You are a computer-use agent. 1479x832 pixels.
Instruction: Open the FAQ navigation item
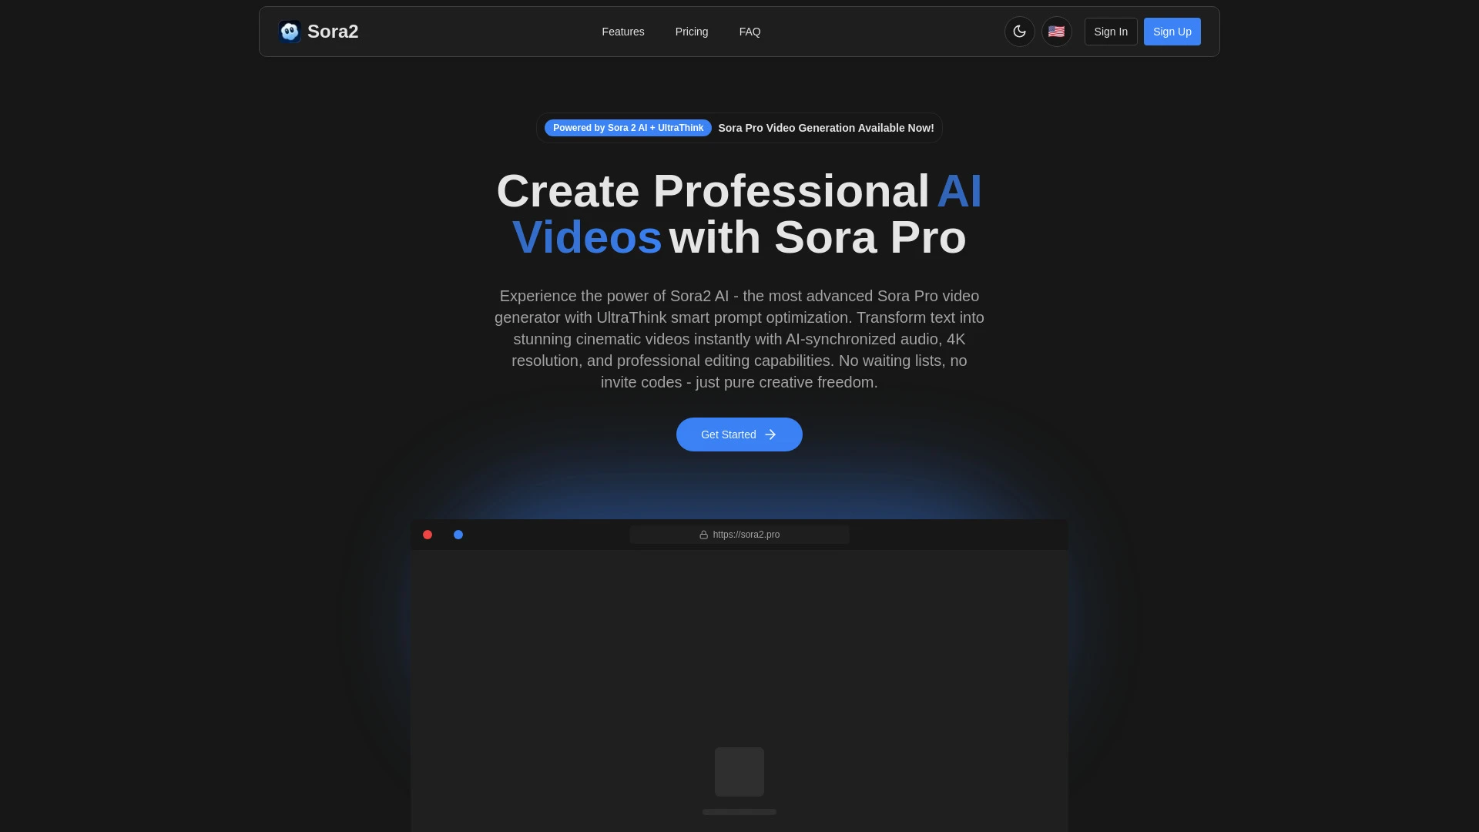coord(750,32)
